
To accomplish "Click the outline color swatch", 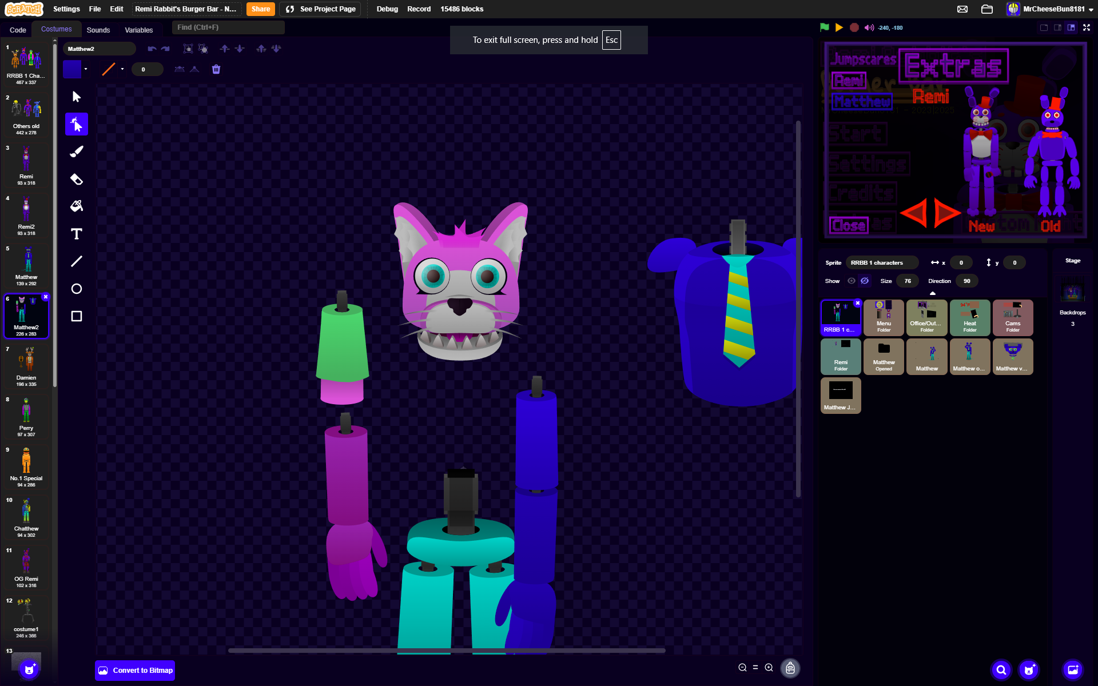I will coord(109,69).
